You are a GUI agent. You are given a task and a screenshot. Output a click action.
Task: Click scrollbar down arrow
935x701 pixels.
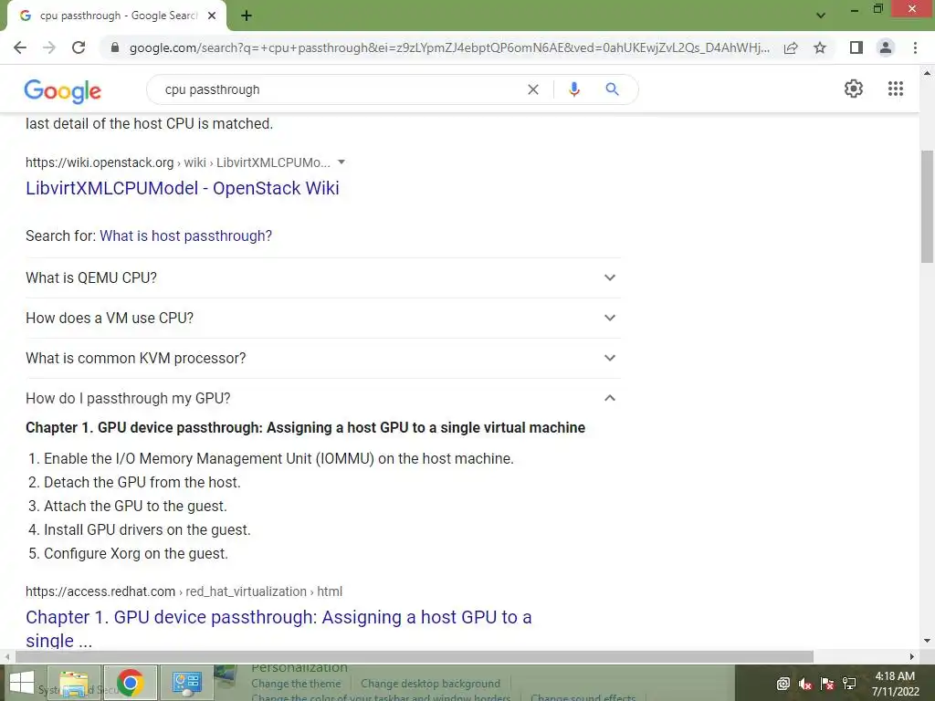[927, 642]
